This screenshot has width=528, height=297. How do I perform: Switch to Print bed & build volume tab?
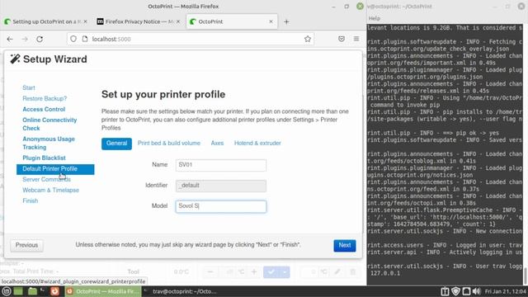coord(168,143)
